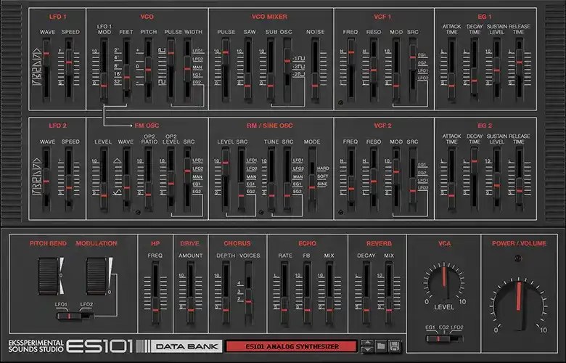Click the VCF 1 MOD slider
Screen dimensions: 566x363
click(x=396, y=70)
